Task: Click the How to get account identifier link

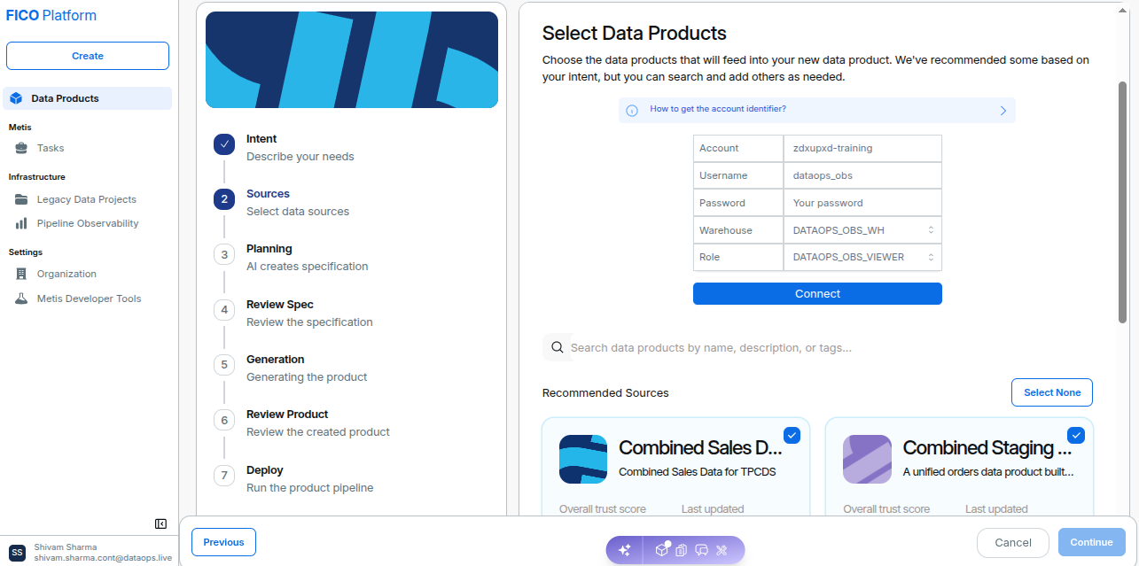Action: click(718, 109)
